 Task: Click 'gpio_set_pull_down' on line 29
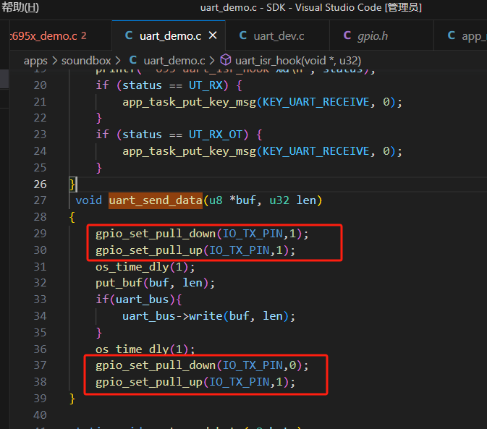pyautogui.click(x=156, y=234)
